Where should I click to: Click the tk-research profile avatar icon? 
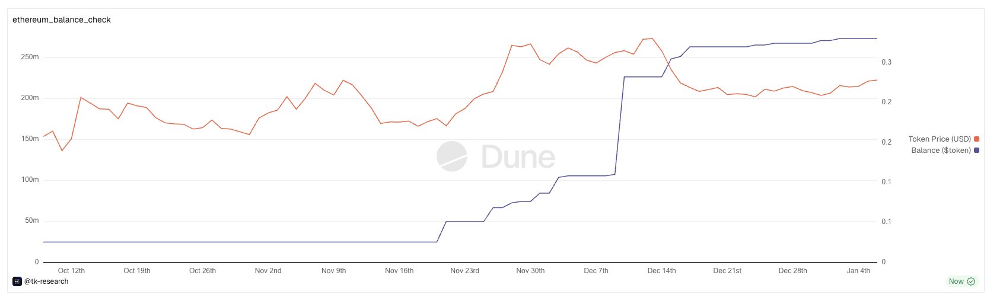(x=17, y=281)
